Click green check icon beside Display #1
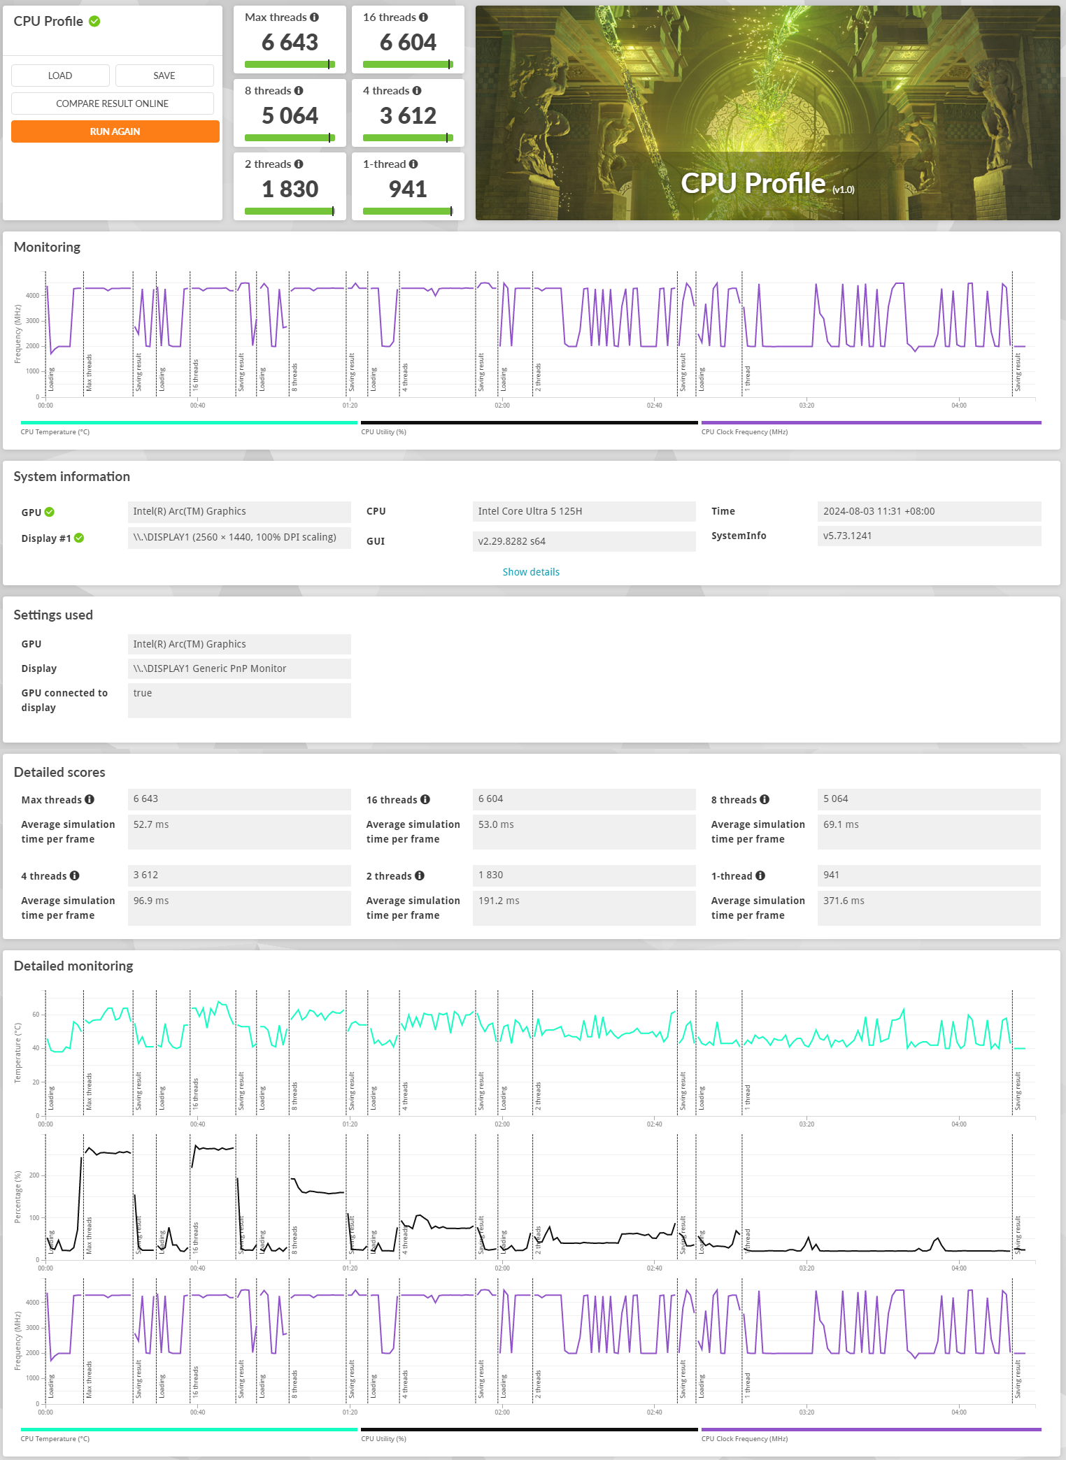1066x1460 pixels. [79, 538]
